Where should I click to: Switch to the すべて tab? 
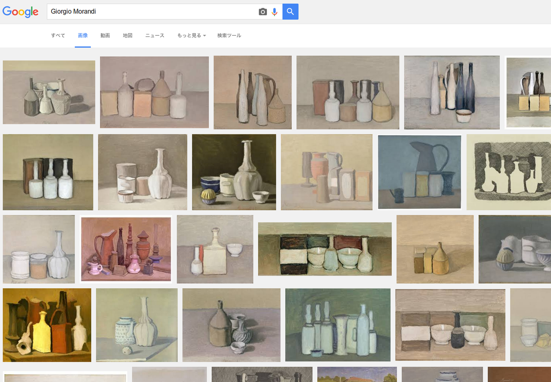[58, 35]
